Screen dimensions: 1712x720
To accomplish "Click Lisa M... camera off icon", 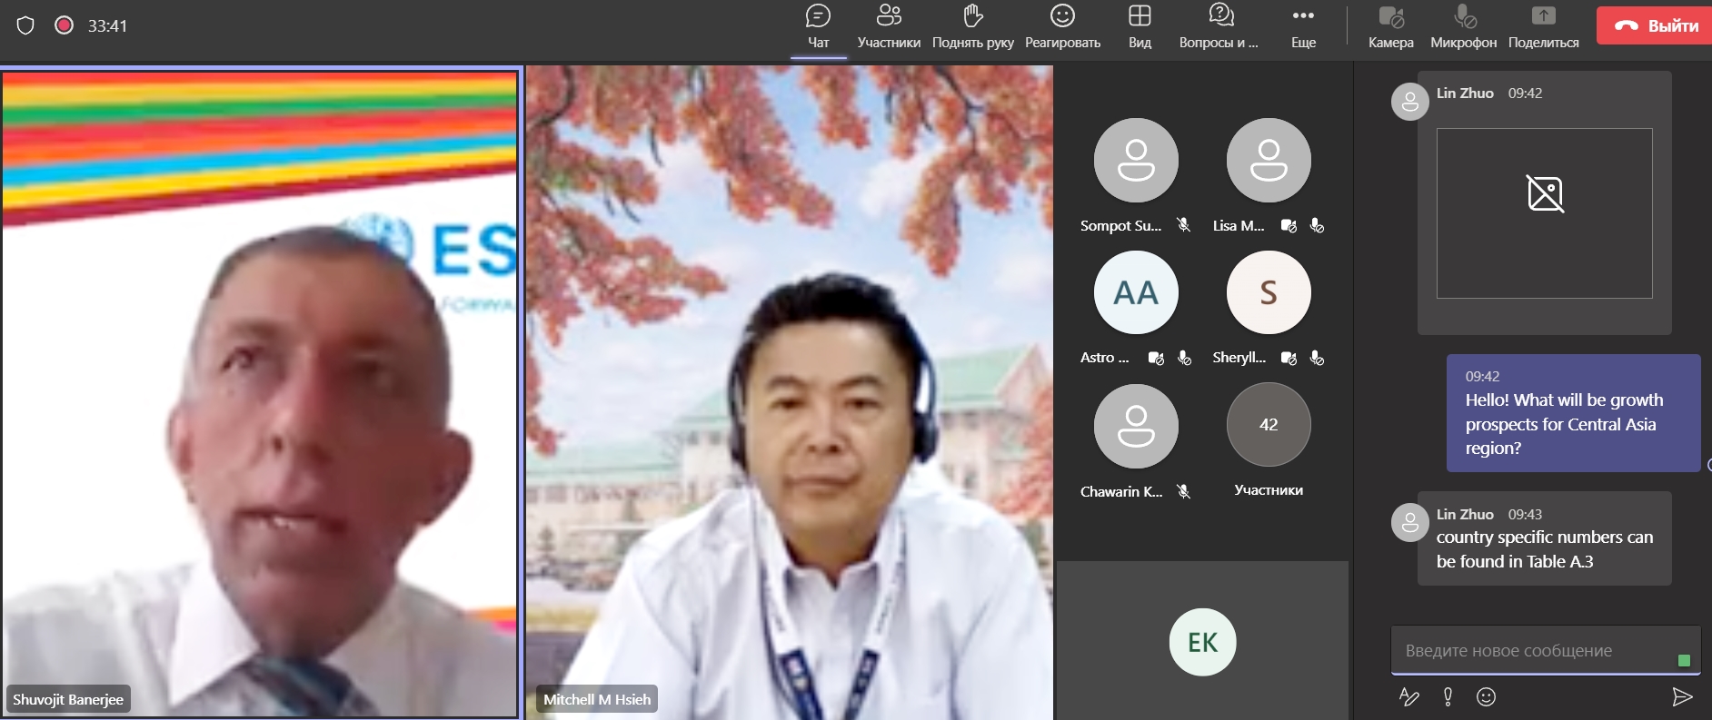I will [1289, 226].
